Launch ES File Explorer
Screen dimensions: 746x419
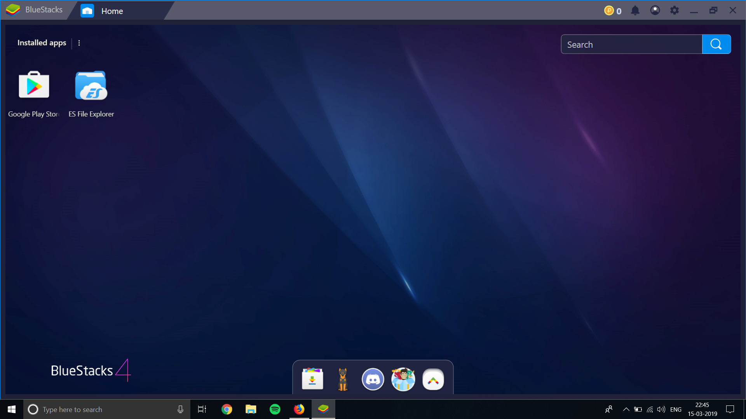pyautogui.click(x=91, y=85)
